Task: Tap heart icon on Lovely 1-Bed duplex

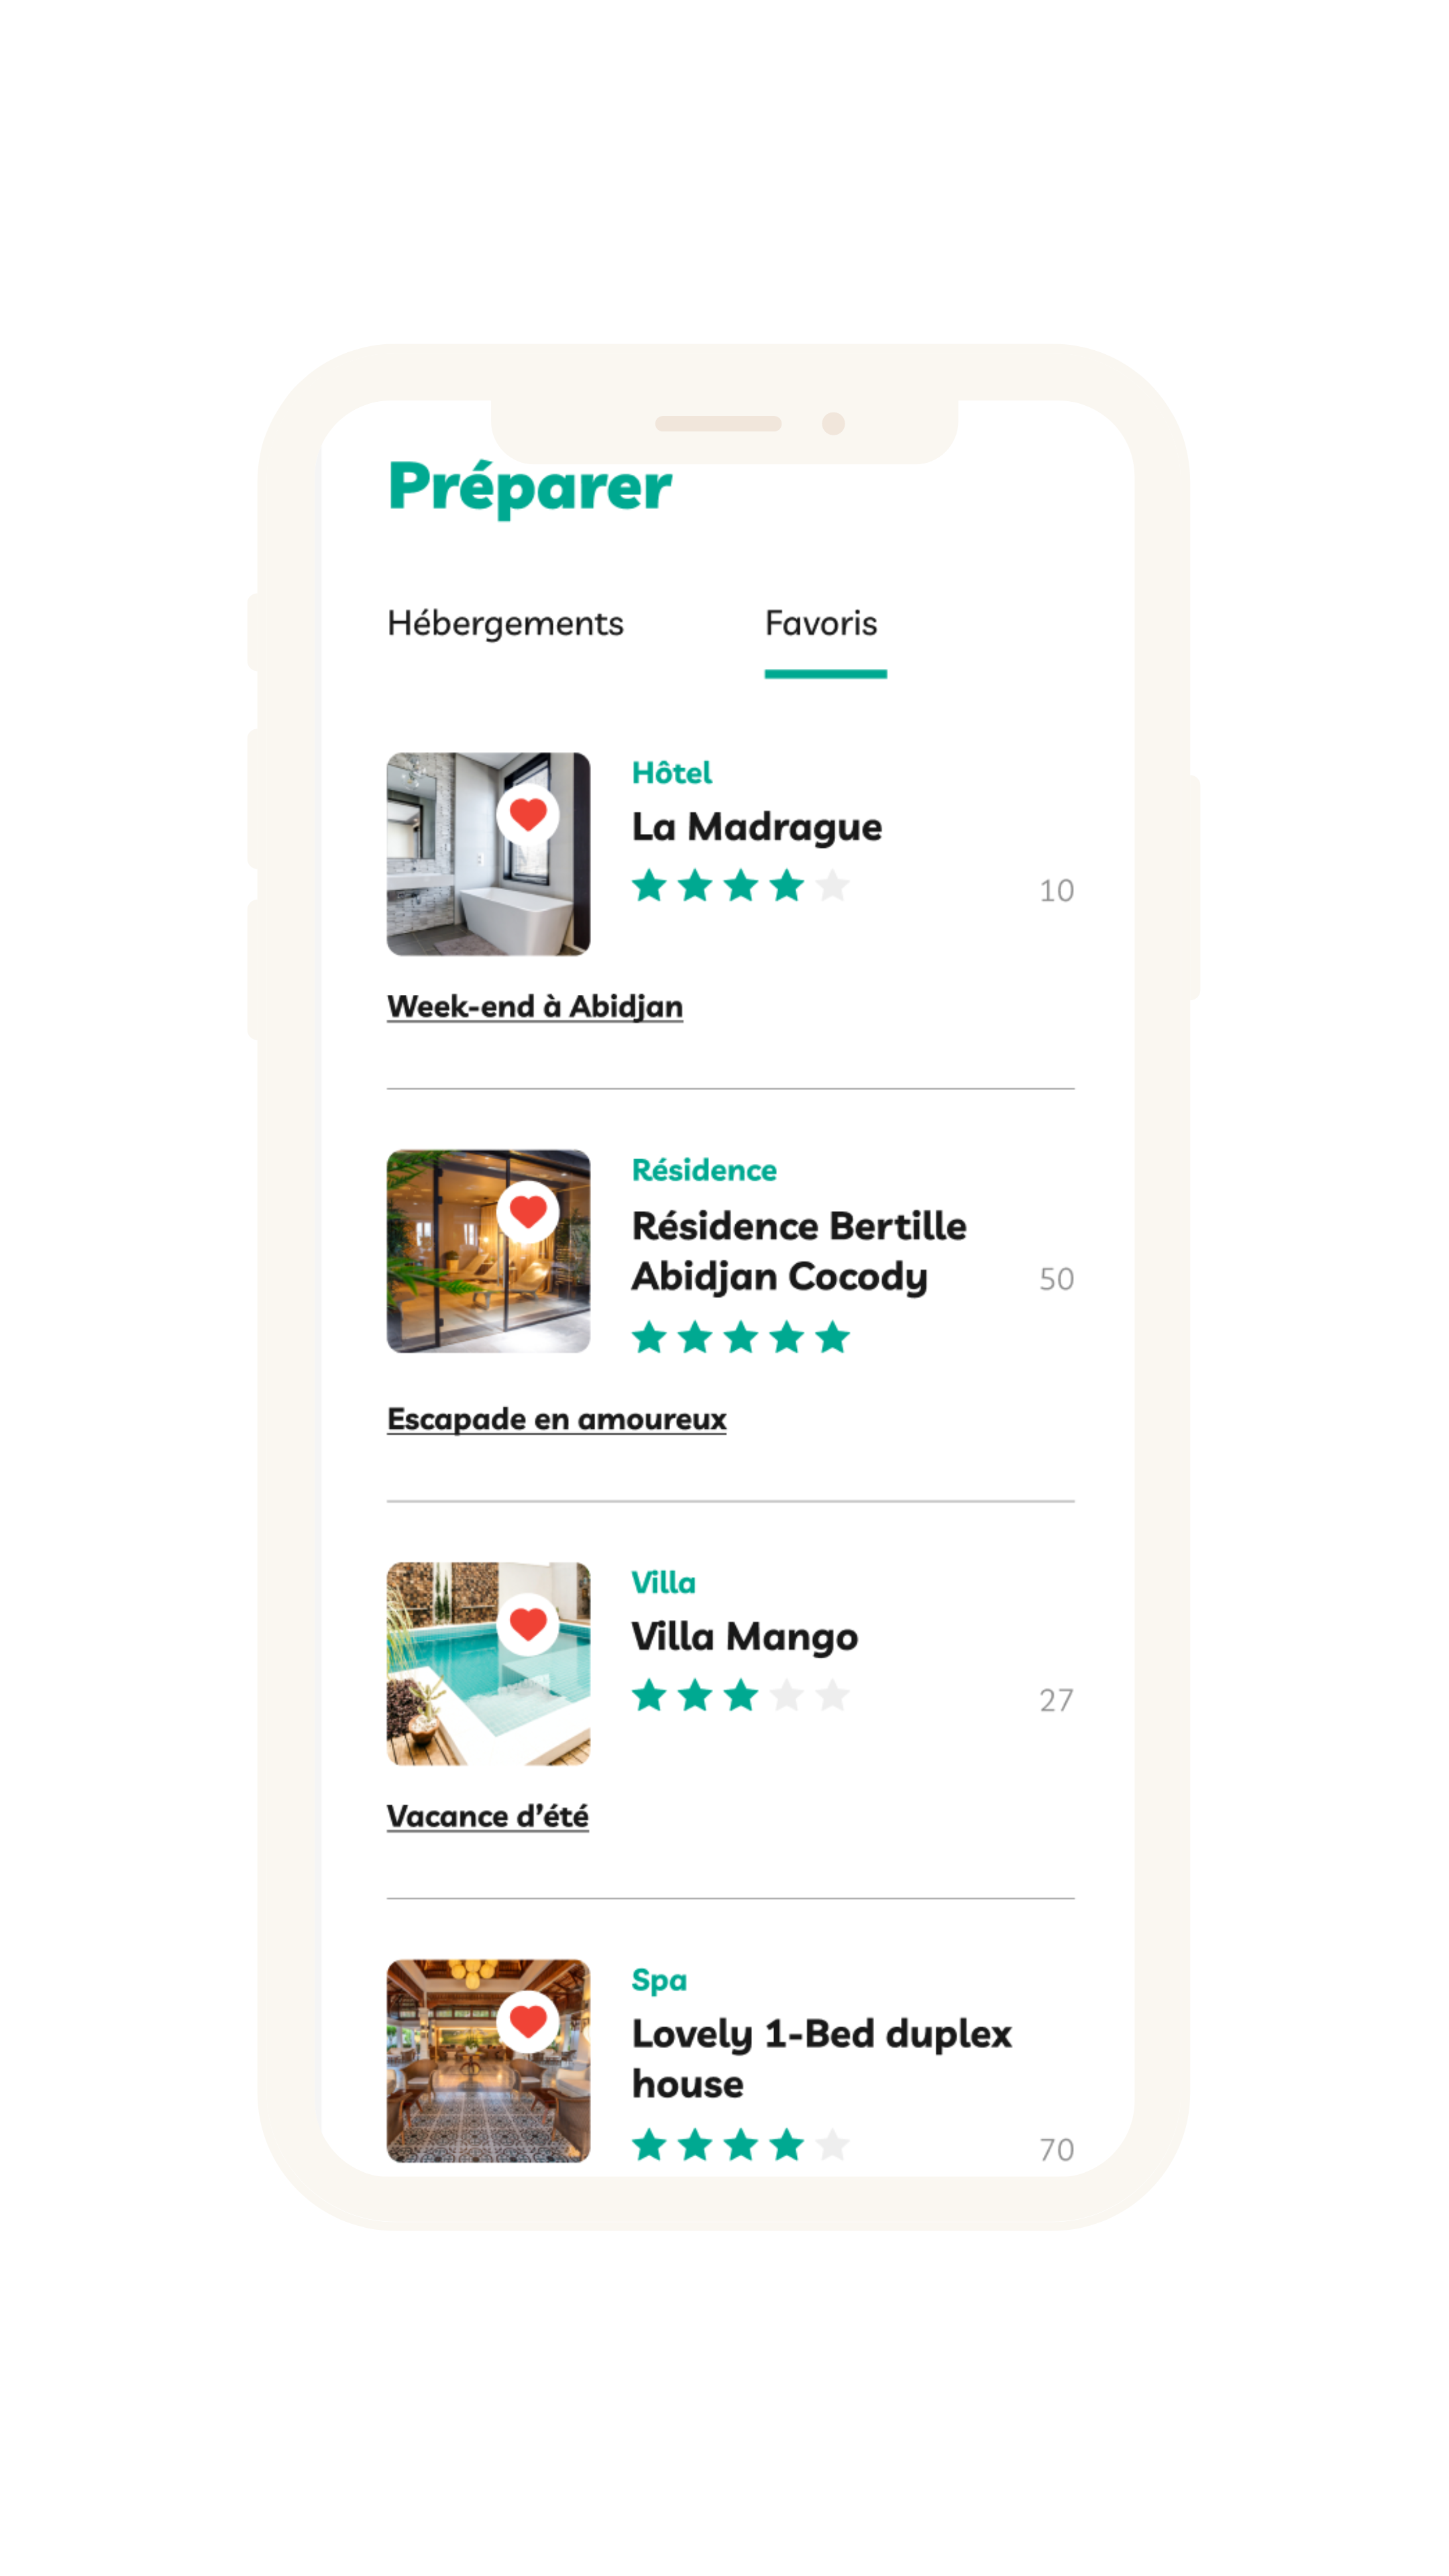Action: [528, 2021]
